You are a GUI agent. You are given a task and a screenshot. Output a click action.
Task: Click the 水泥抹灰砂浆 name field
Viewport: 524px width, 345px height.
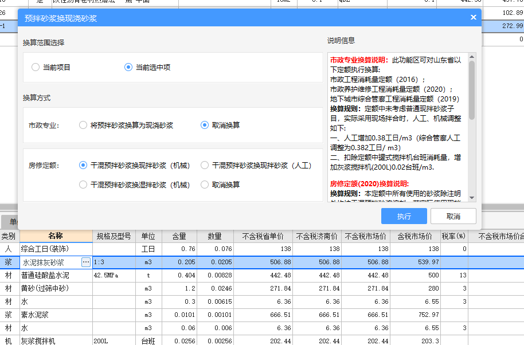click(50, 262)
